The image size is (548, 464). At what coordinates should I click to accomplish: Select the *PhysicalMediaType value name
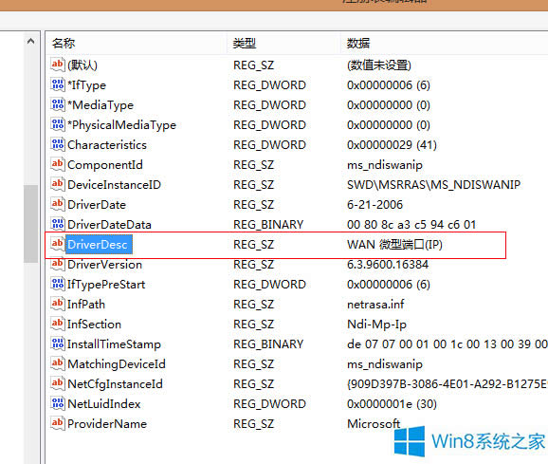pos(121,125)
